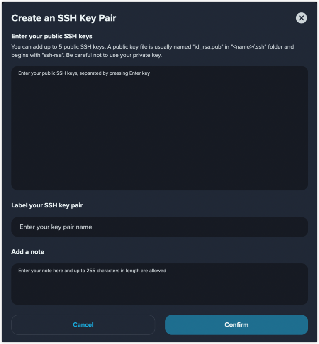Dismiss the dialog using the X icon

(301, 18)
